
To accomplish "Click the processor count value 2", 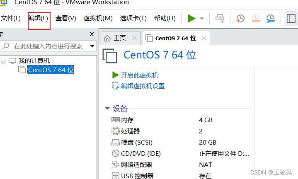I will click(201, 131).
